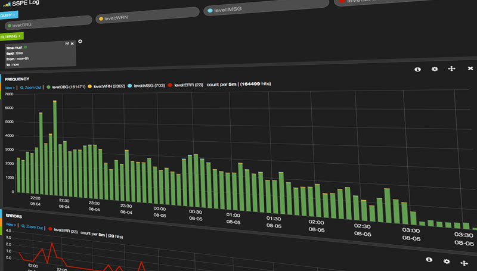The width and height of the screenshot is (477, 271).
Task: Click the highest peak of the red Errors line
Action: coord(52,244)
